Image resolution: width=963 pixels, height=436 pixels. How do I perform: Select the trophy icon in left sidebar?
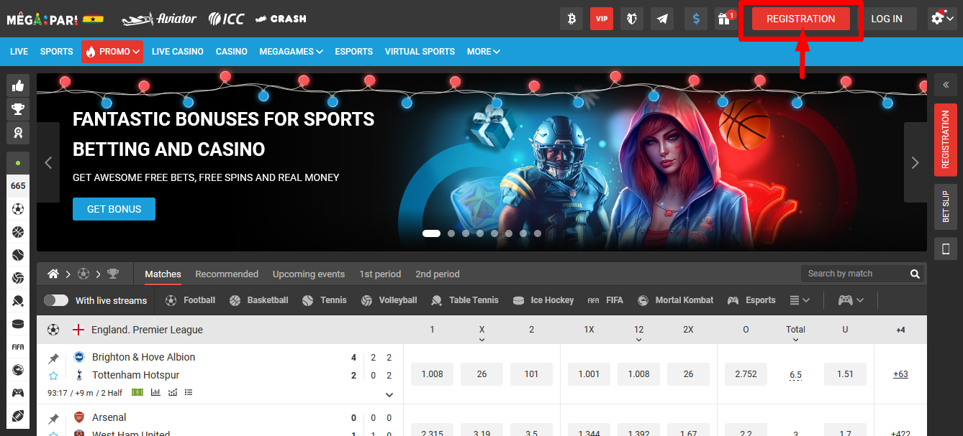pyautogui.click(x=18, y=109)
